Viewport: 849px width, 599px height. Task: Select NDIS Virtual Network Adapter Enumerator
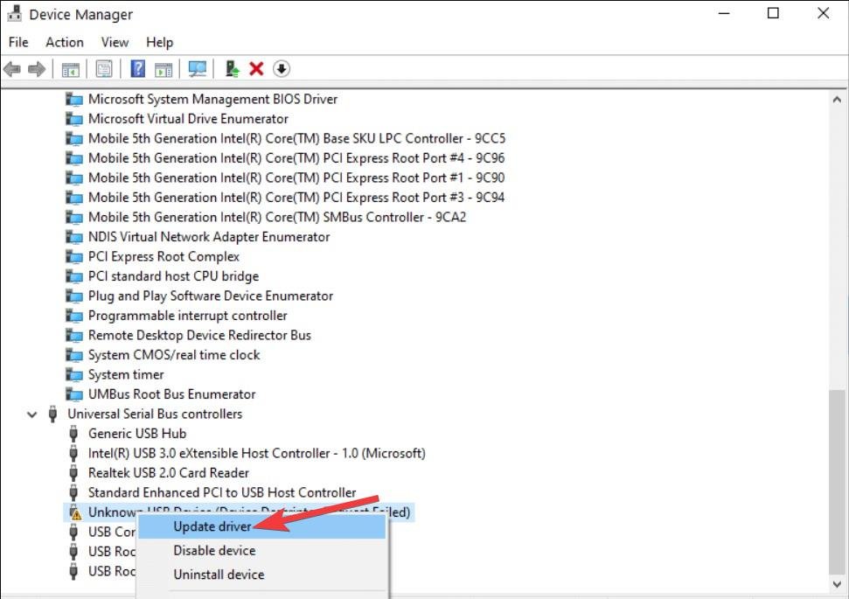click(209, 237)
